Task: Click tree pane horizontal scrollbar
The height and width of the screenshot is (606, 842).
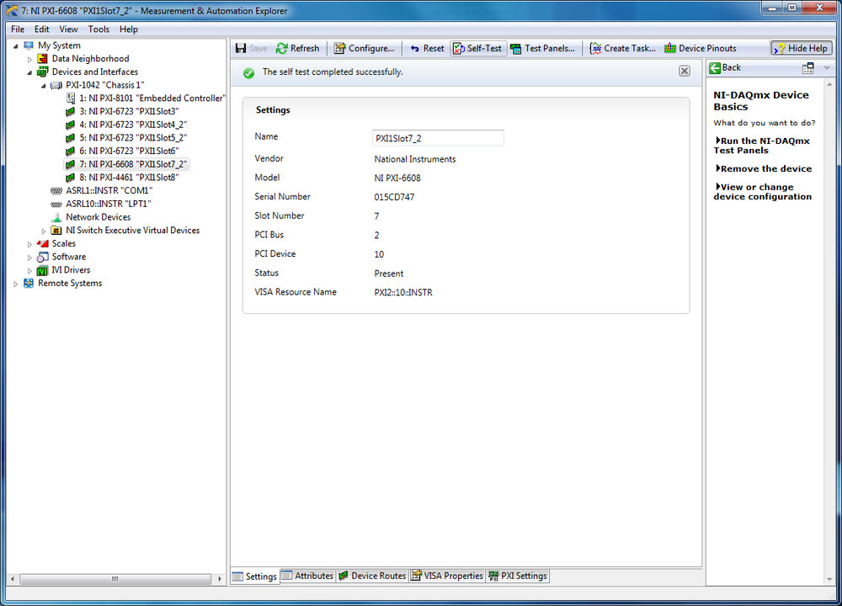Action: click(115, 579)
